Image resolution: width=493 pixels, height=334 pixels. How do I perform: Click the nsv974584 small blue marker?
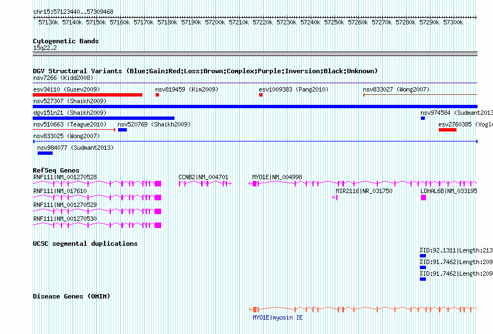(423, 118)
